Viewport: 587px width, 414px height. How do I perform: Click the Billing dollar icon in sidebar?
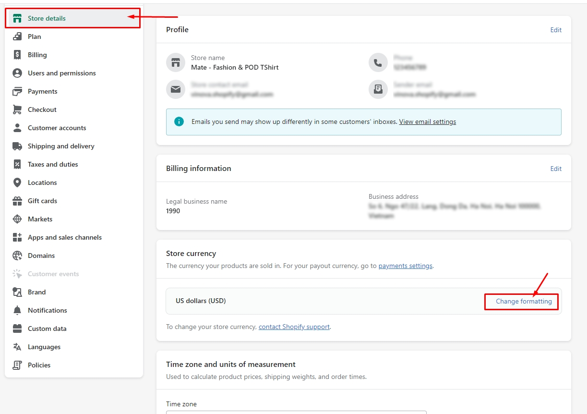pyautogui.click(x=17, y=55)
